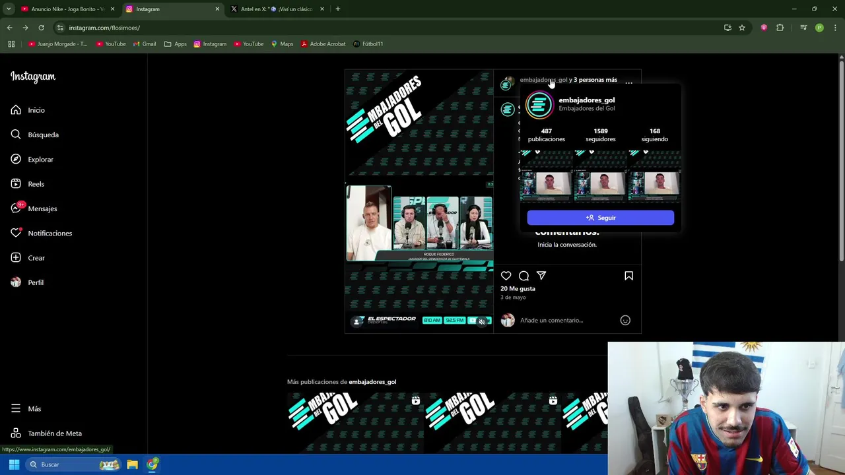Switch to Antel en X tab
The width and height of the screenshot is (845, 475).
[276, 9]
